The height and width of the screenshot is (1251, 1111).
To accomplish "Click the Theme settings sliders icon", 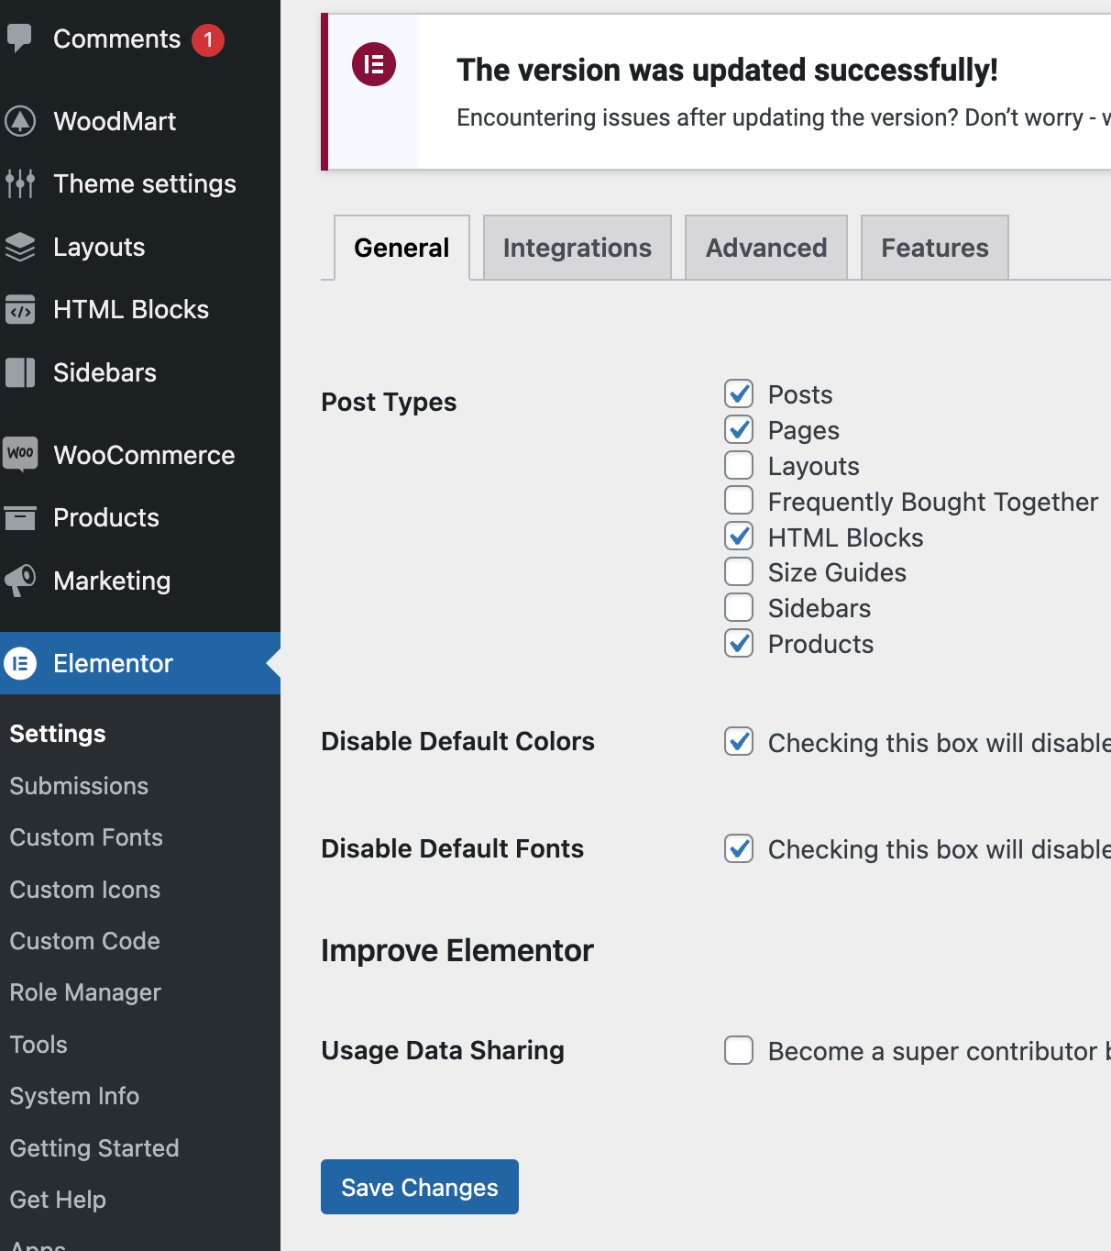I will 20,183.
